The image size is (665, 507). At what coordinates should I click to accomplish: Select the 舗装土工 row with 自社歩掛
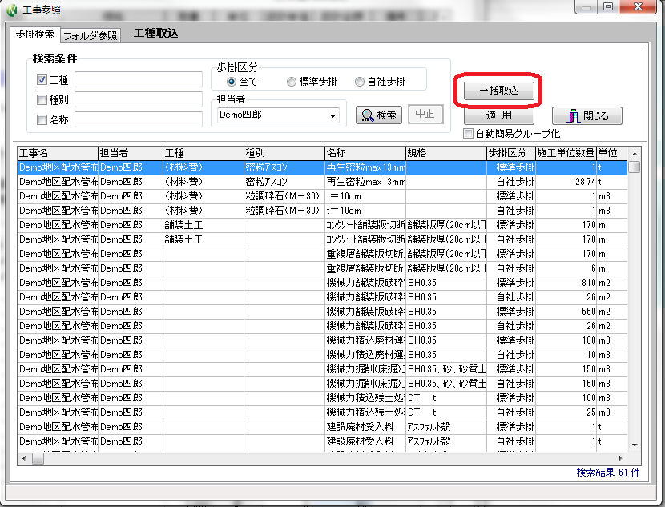click(322, 239)
